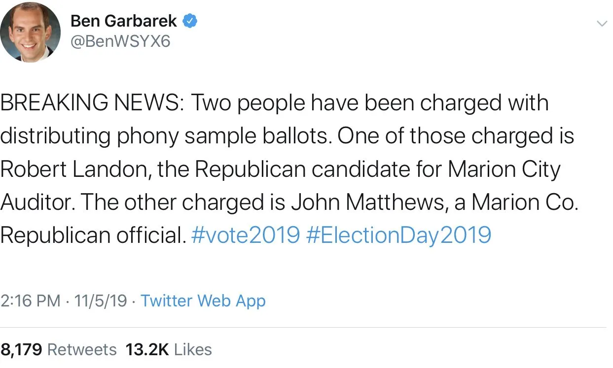Screen dimensions: 613x368
Task: Click the words Republican official in tweet
Action: 92,235
